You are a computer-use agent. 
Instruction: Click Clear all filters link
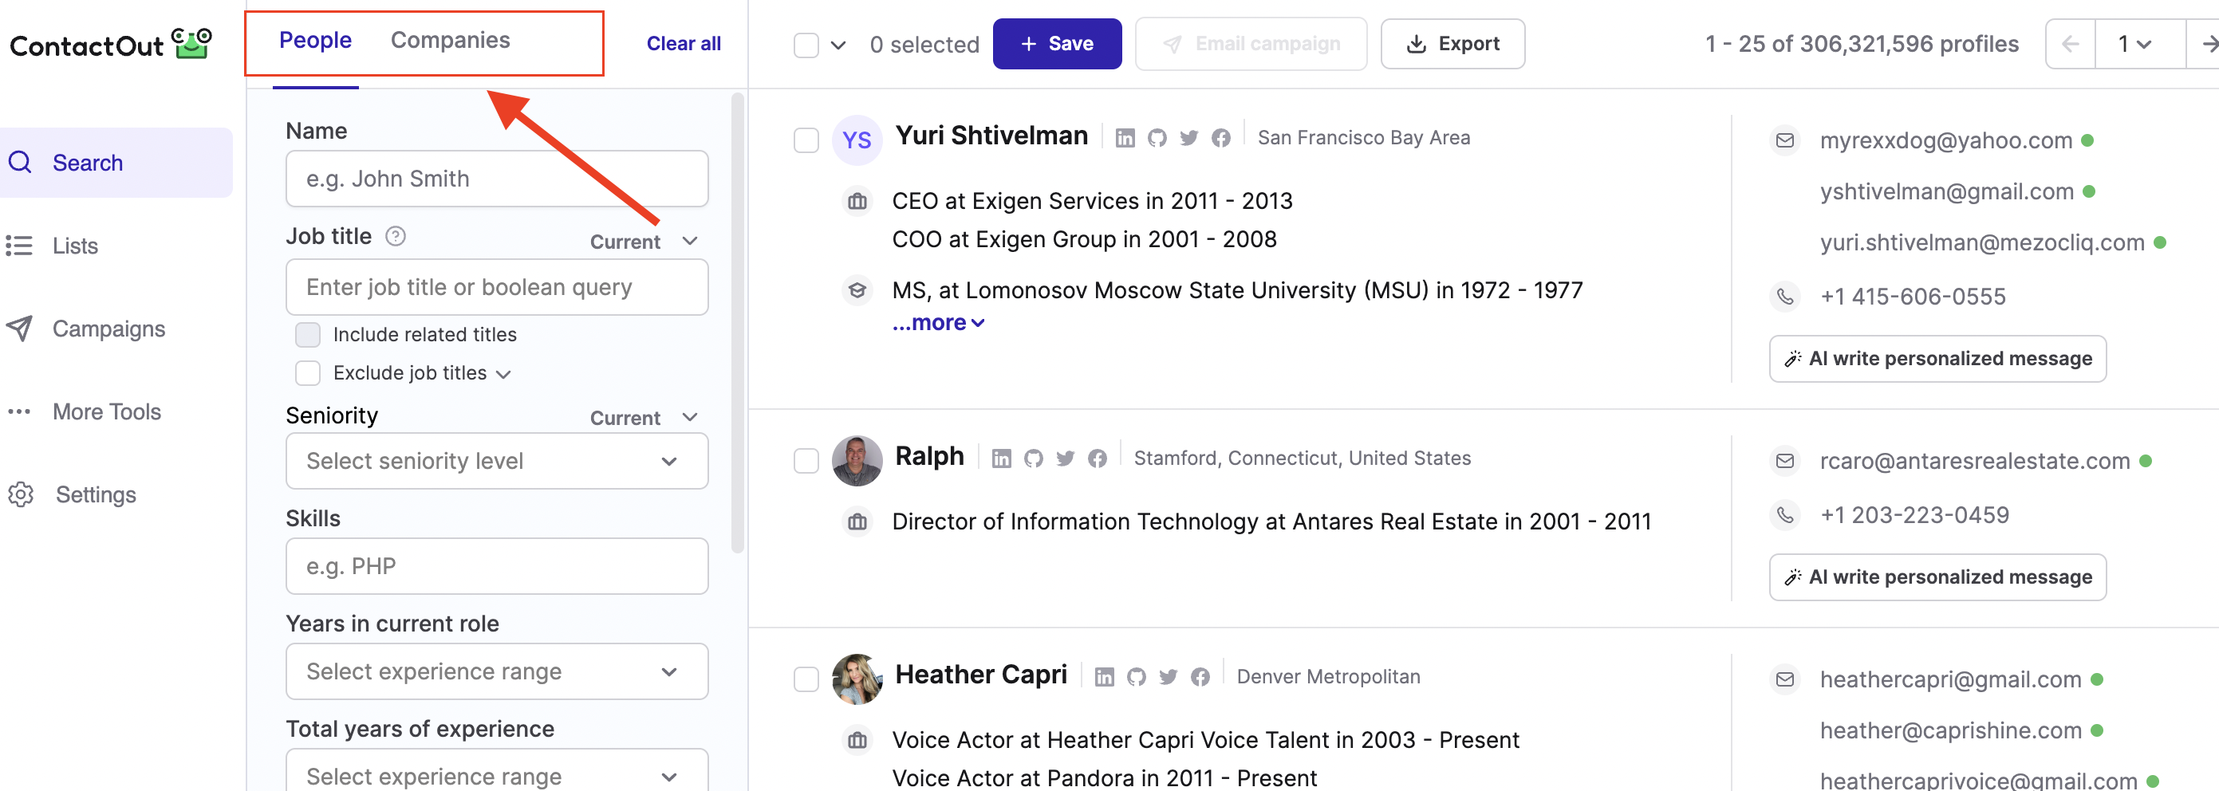(x=683, y=44)
